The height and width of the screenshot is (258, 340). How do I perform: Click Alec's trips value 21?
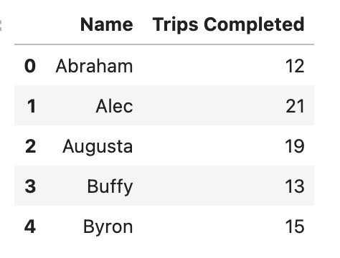tap(295, 106)
